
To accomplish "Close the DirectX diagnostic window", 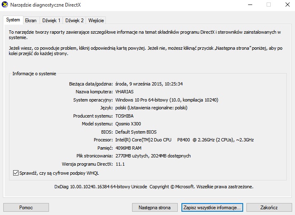I will (x=288, y=5).
